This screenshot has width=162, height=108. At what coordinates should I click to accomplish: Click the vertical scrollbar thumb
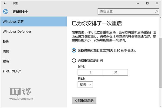click(161, 63)
